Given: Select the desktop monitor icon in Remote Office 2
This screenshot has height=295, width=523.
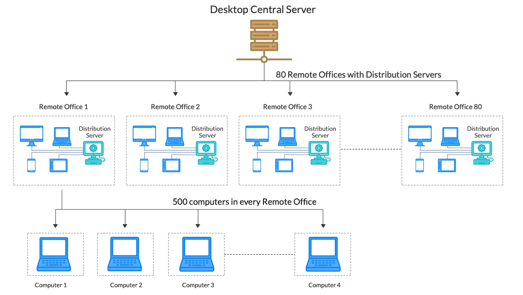Looking at the screenshot, I should coord(144,136).
